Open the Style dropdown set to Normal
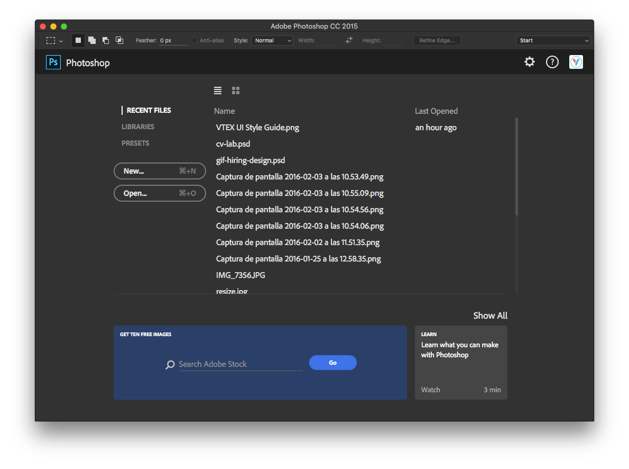629x469 pixels. [272, 41]
